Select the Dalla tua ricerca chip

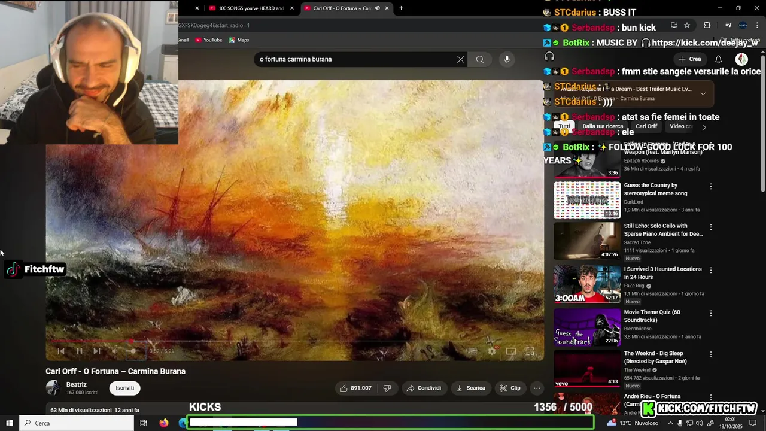pos(603,126)
